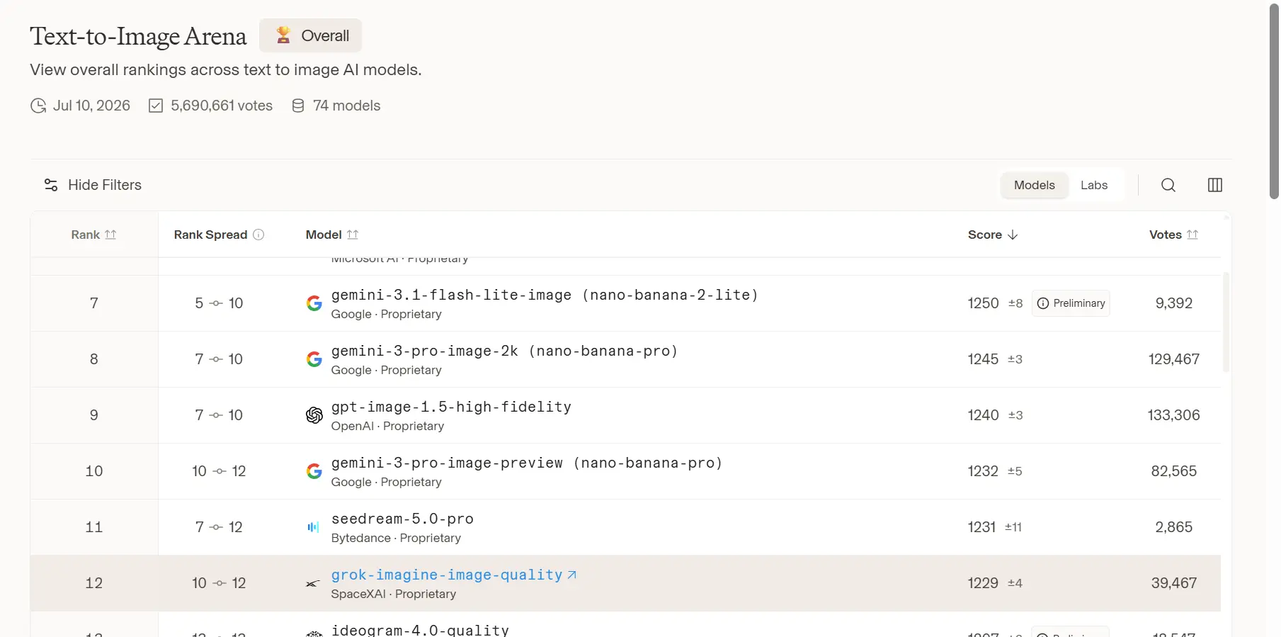Click the score 1240 cell
1281x637 pixels.
pos(983,415)
